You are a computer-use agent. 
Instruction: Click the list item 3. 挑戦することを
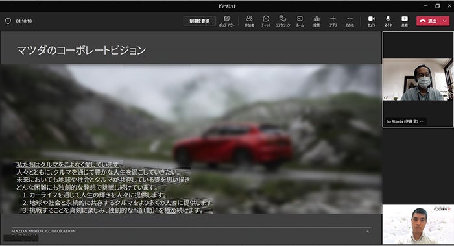pos(113,210)
